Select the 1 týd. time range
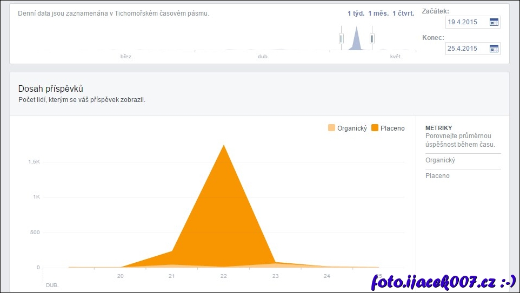 tap(356, 13)
